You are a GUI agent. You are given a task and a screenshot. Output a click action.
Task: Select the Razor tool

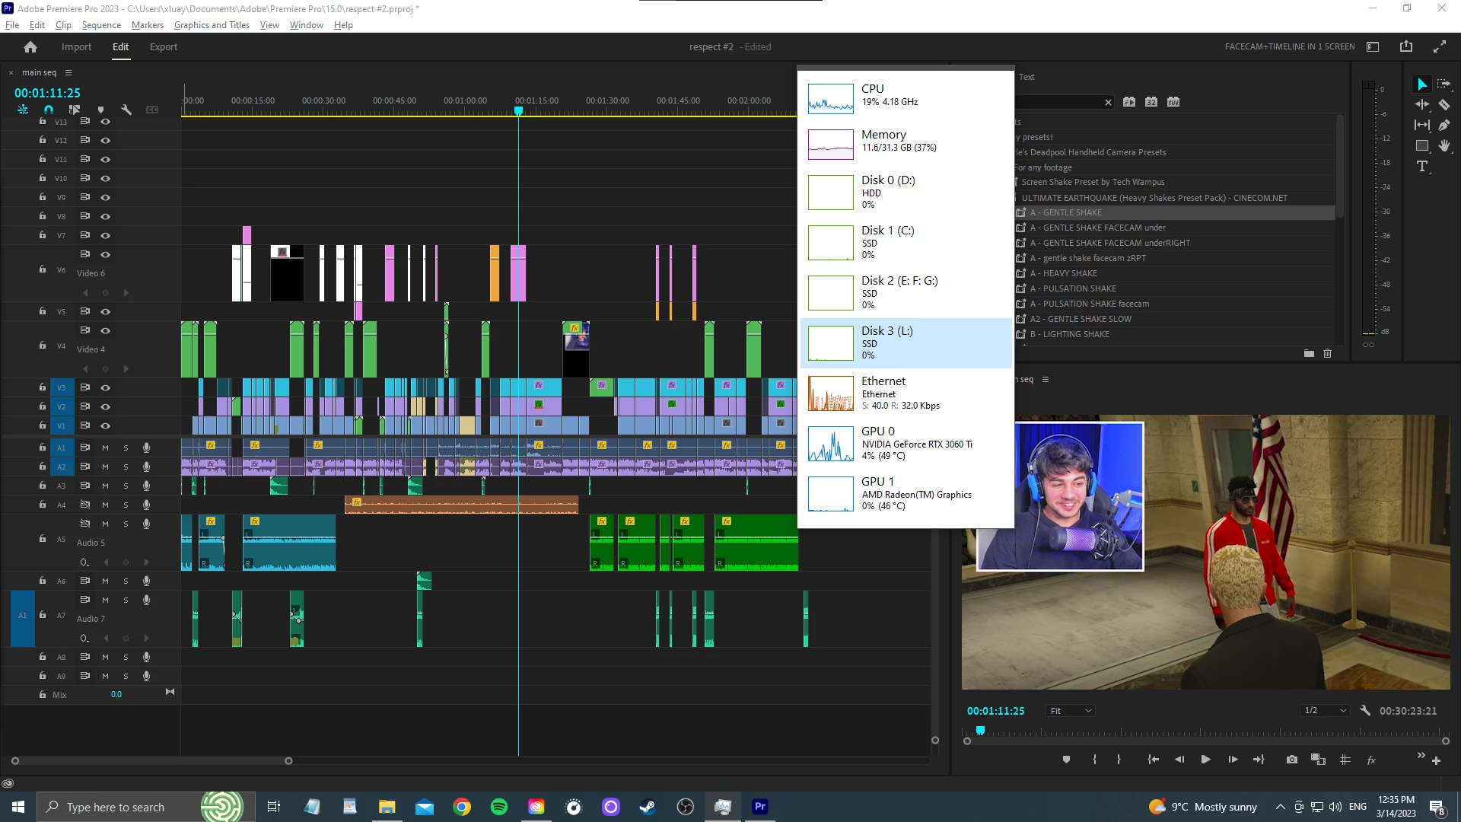point(1443,105)
